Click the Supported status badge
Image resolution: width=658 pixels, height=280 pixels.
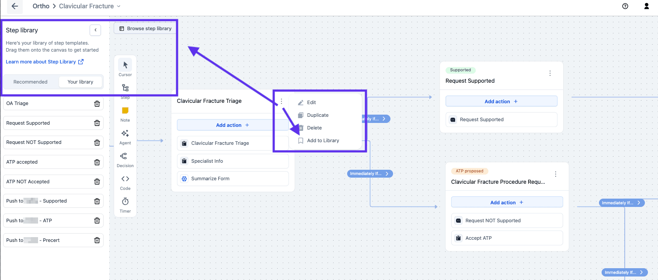(x=460, y=70)
